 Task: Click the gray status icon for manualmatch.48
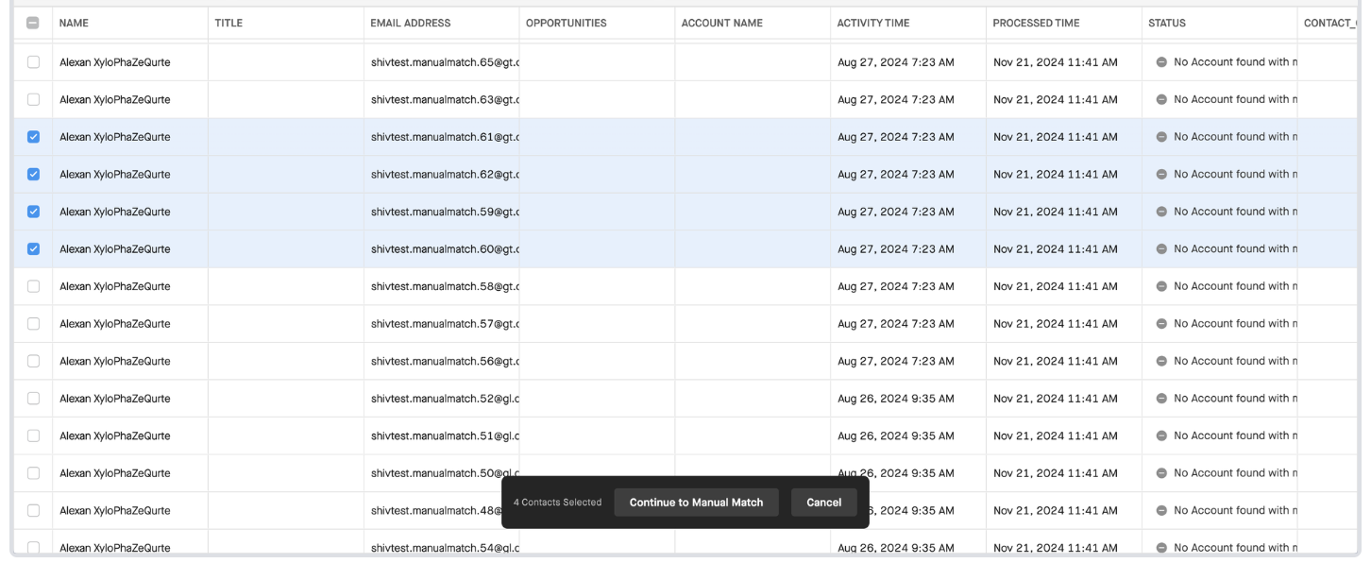(x=1160, y=510)
